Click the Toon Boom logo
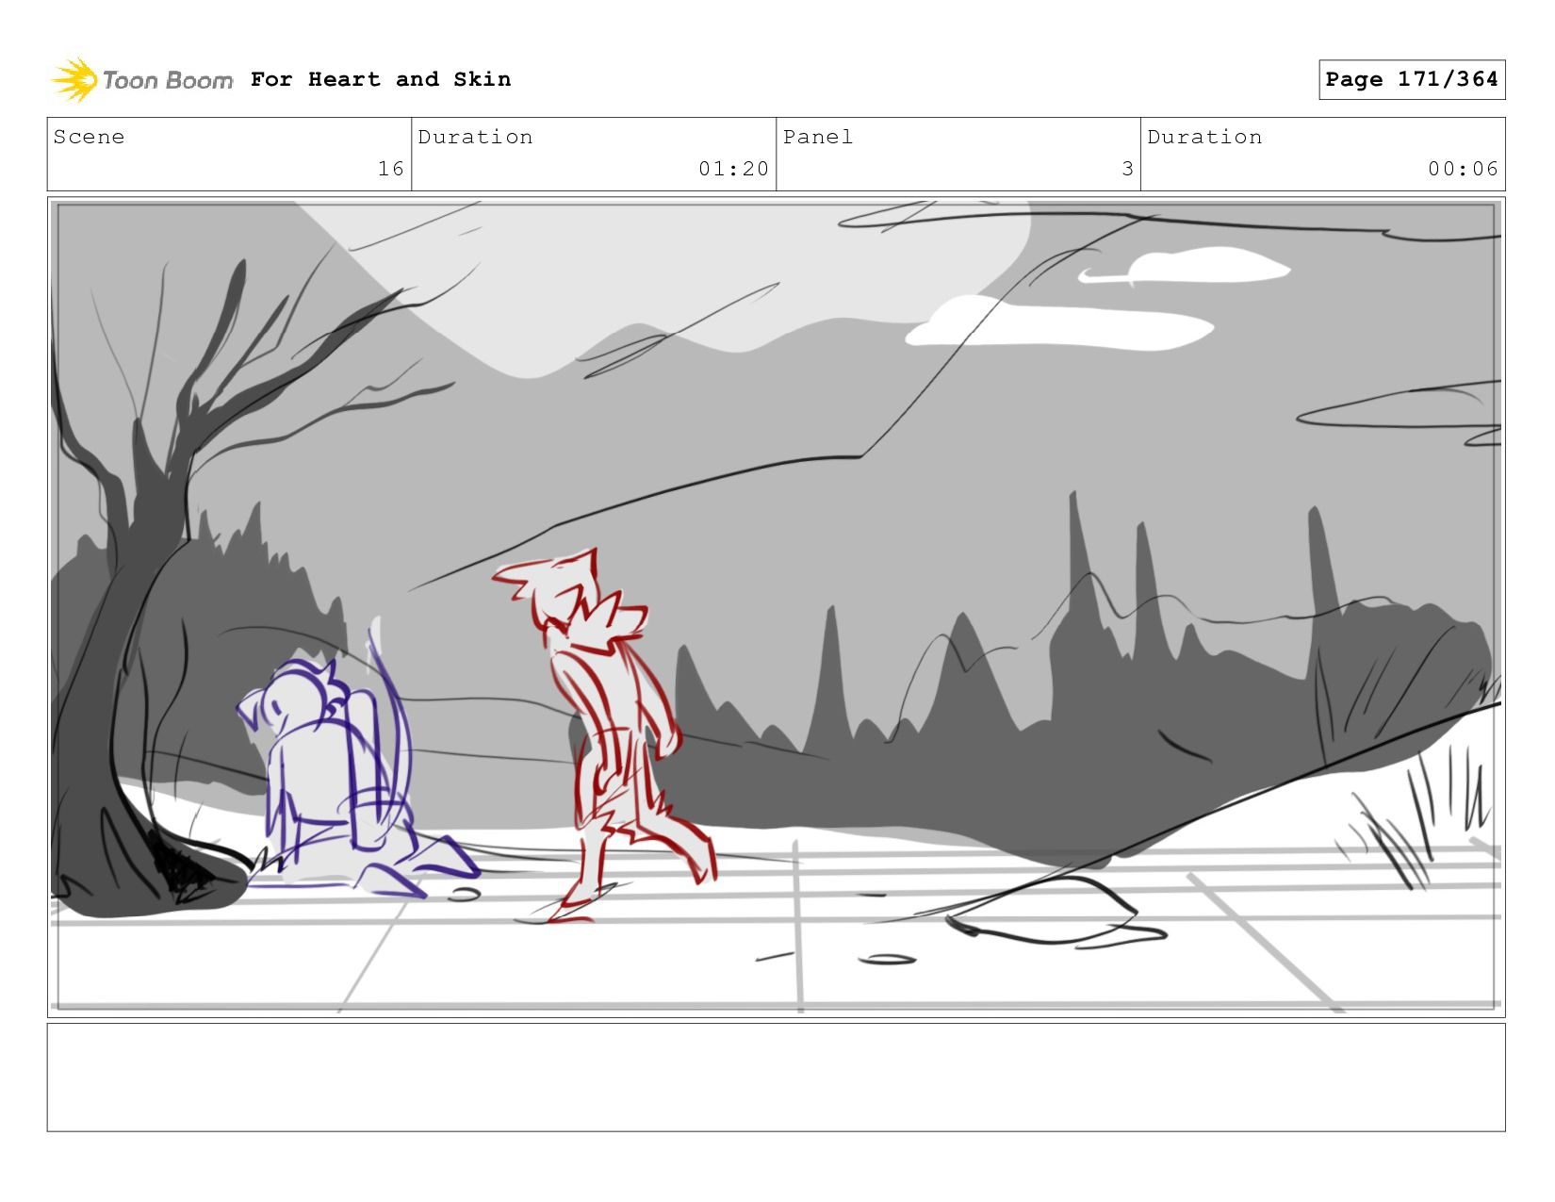The height and width of the screenshot is (1202, 1555). pyautogui.click(x=141, y=79)
